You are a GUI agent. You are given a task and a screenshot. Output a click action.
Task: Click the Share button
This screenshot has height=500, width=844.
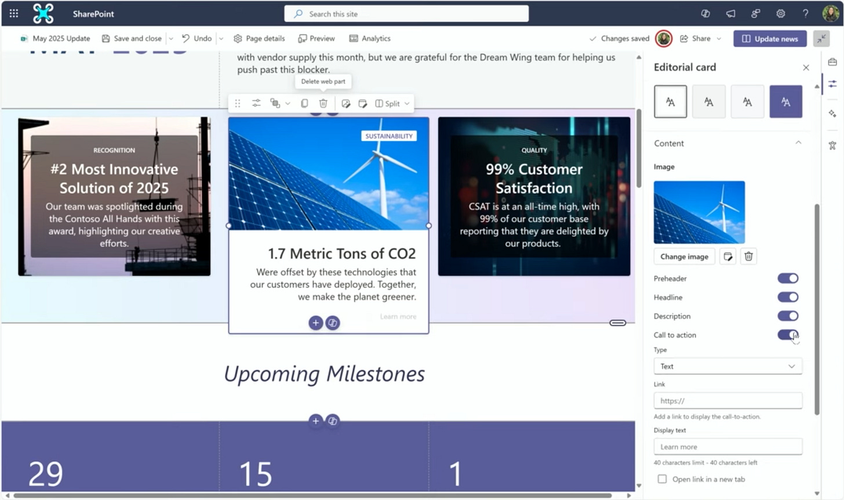(695, 38)
